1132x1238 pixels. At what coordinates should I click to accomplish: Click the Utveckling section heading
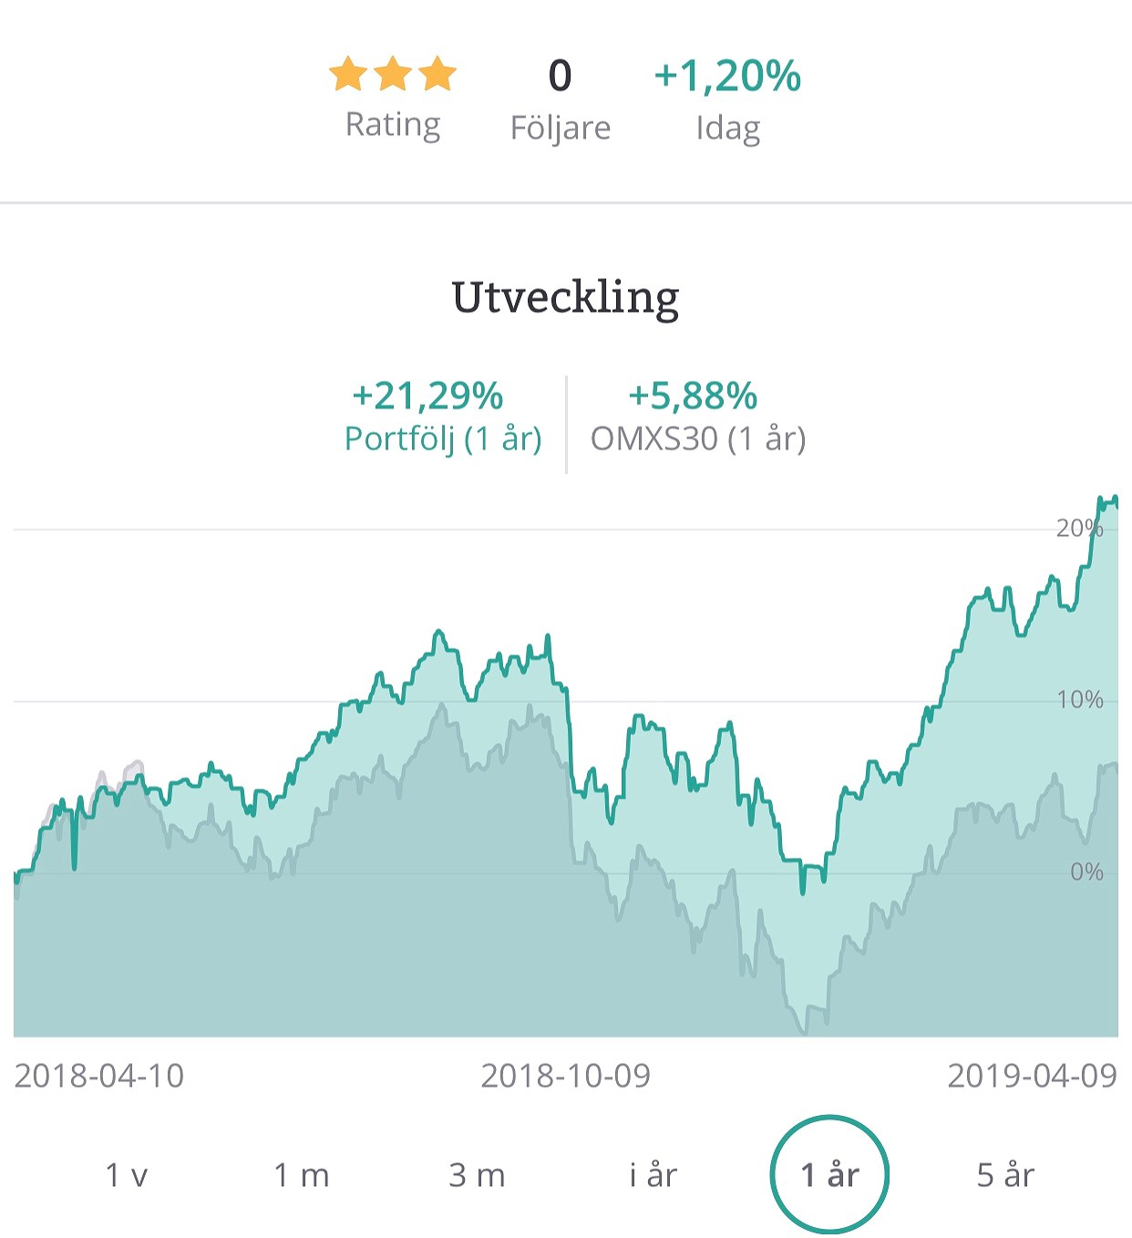click(x=566, y=297)
